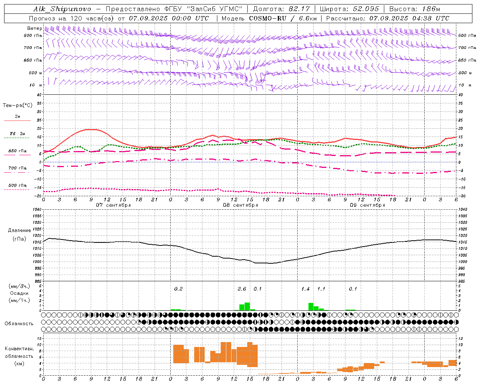The width and height of the screenshot is (478, 382).
Task: Click the green precipitation bar below 1.4
Action: tap(311, 307)
